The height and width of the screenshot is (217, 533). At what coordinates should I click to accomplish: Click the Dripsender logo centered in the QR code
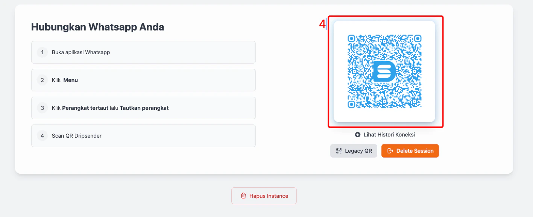385,71
